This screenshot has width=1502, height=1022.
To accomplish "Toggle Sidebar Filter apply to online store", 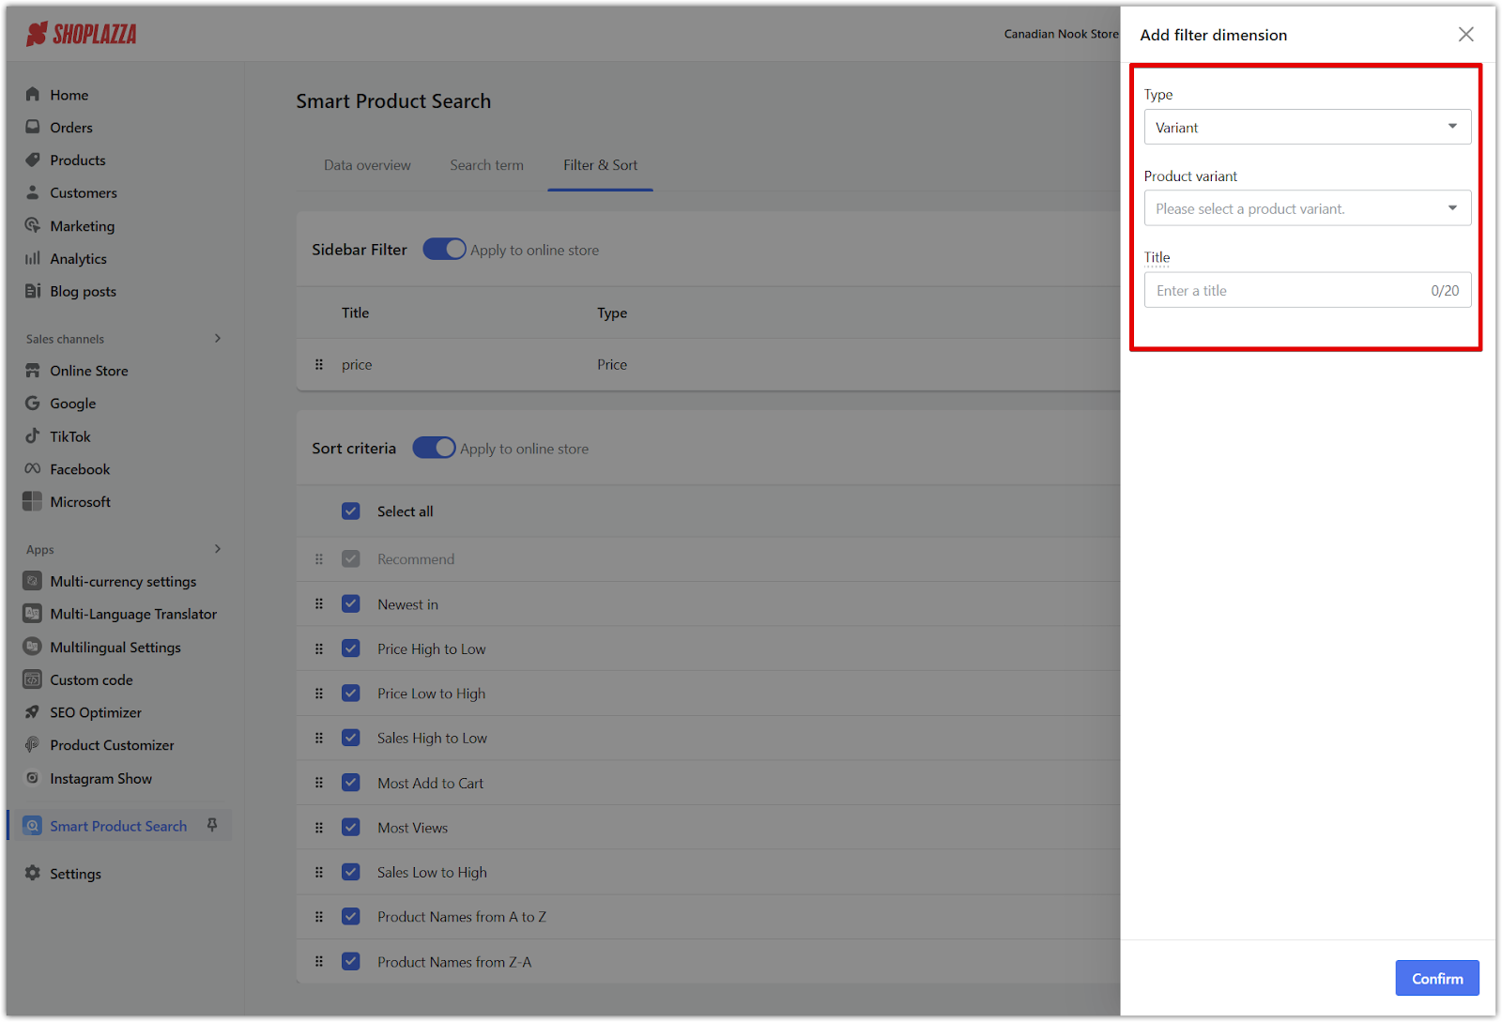I will pos(444,250).
